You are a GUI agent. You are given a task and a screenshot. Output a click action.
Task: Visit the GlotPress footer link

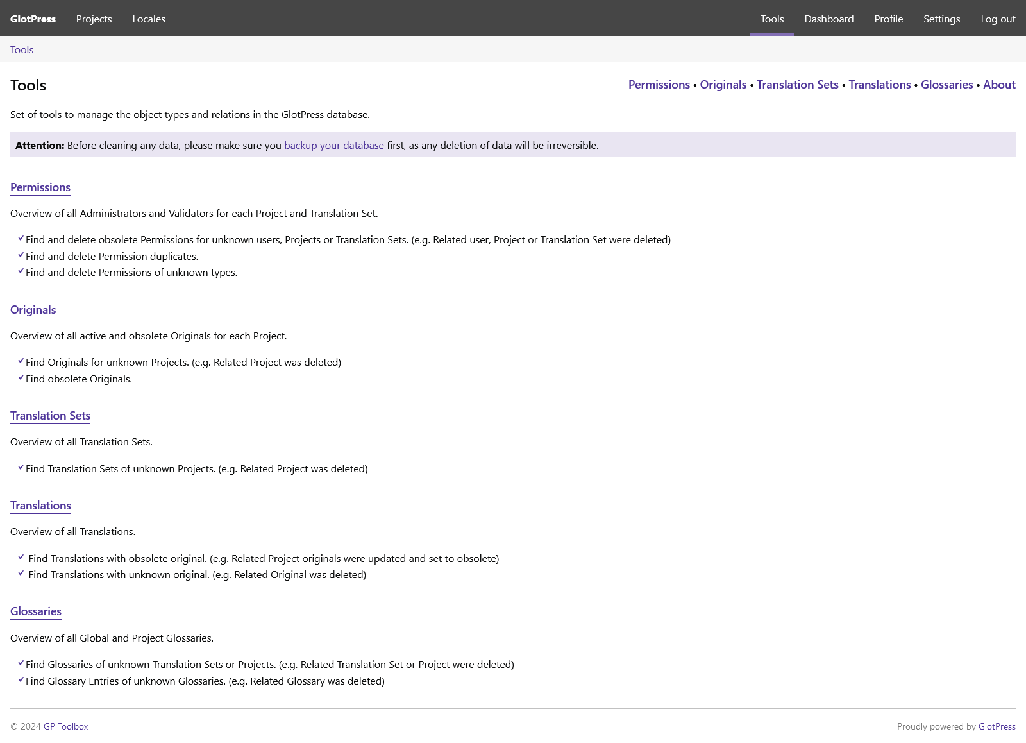click(x=997, y=726)
